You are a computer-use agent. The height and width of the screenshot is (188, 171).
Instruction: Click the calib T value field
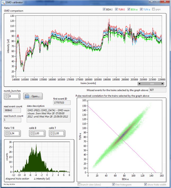pos(59,133)
